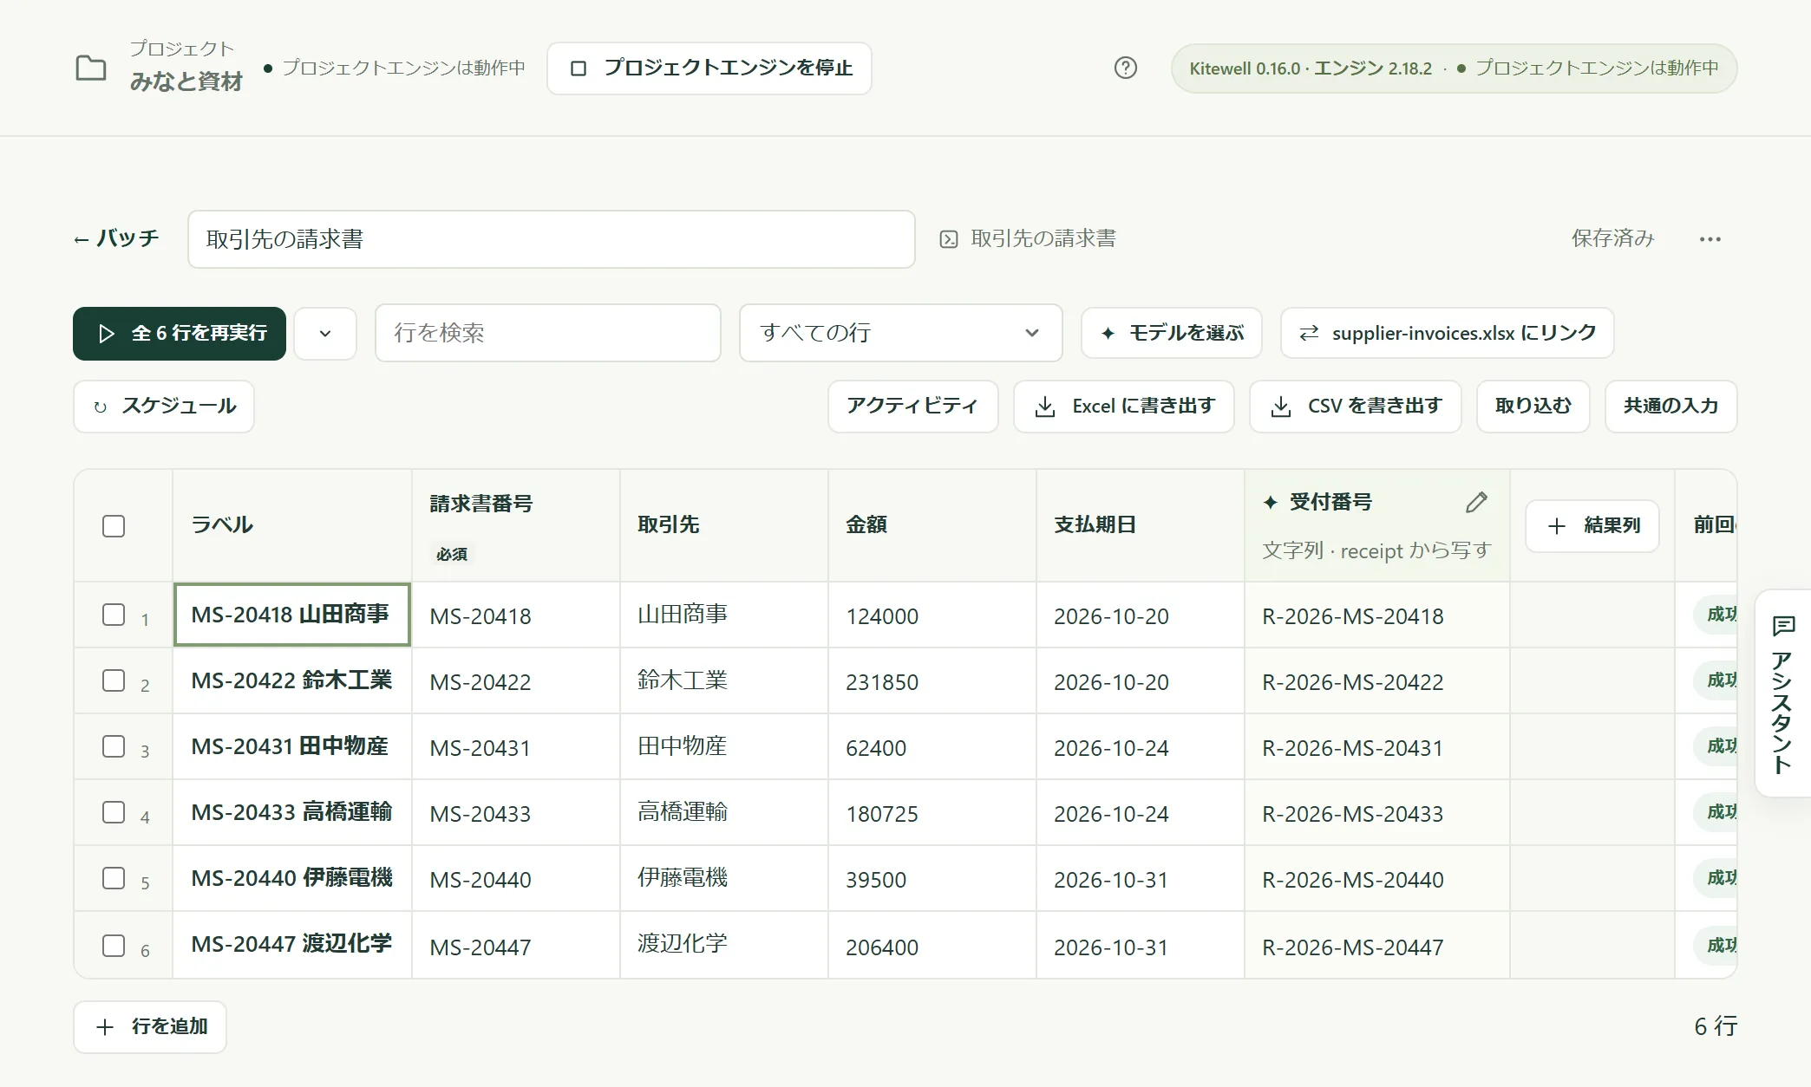
Task: Check the row 2 MS-20422 checkbox
Action: (114, 680)
